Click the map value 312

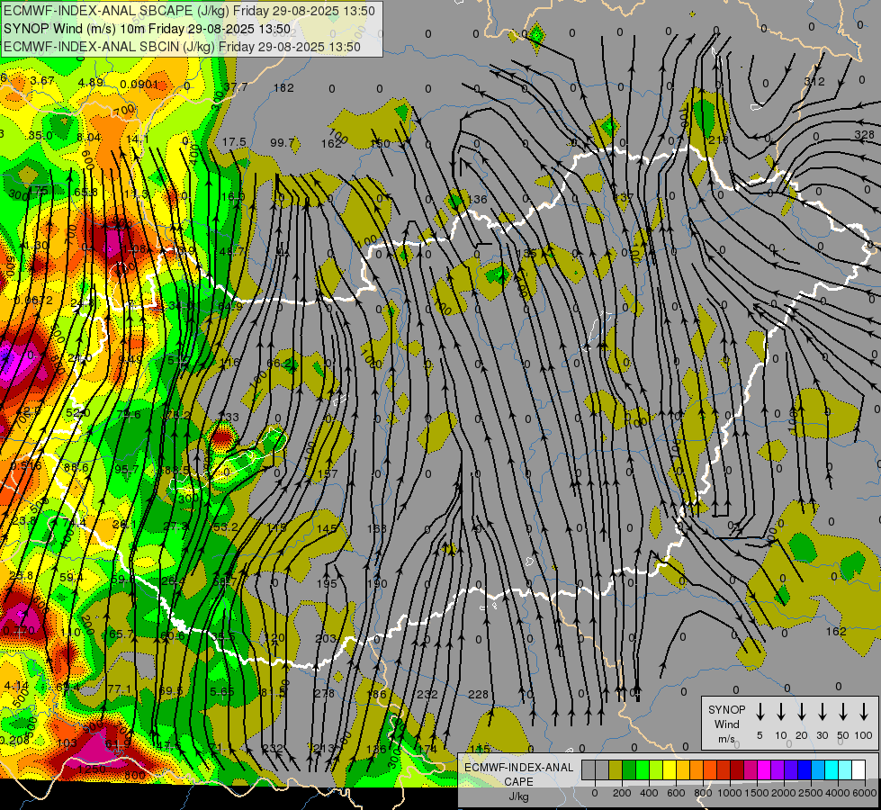click(x=814, y=82)
